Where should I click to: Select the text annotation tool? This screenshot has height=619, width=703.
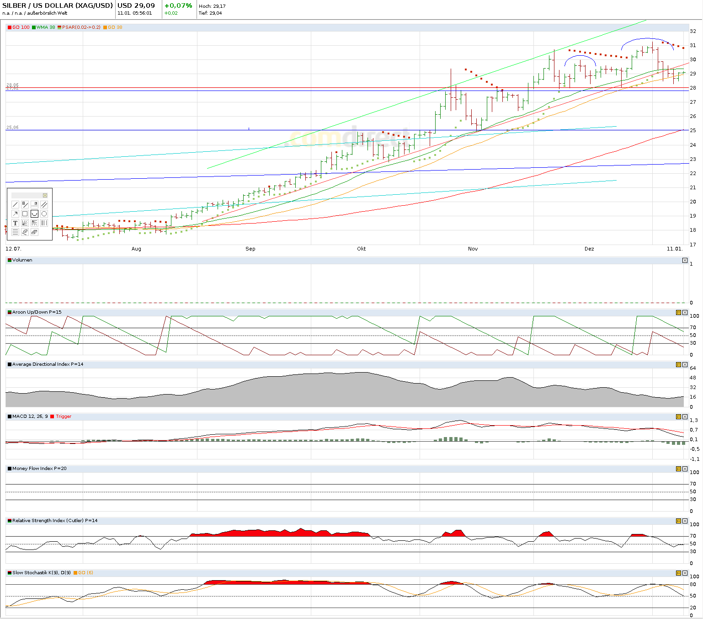pyautogui.click(x=15, y=223)
